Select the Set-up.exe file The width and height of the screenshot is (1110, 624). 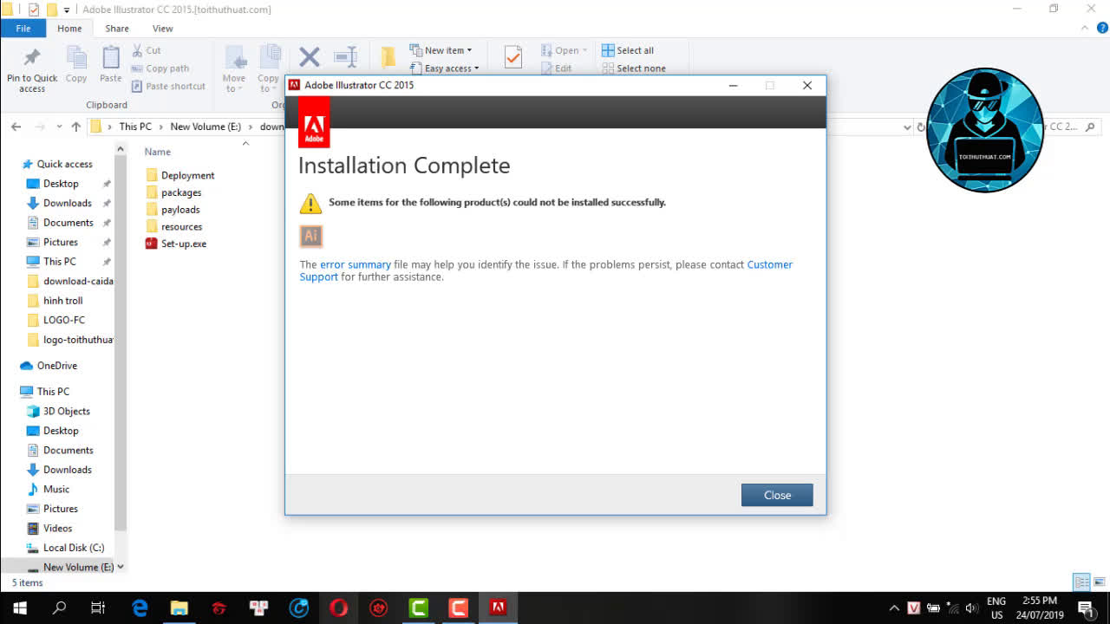(177, 244)
